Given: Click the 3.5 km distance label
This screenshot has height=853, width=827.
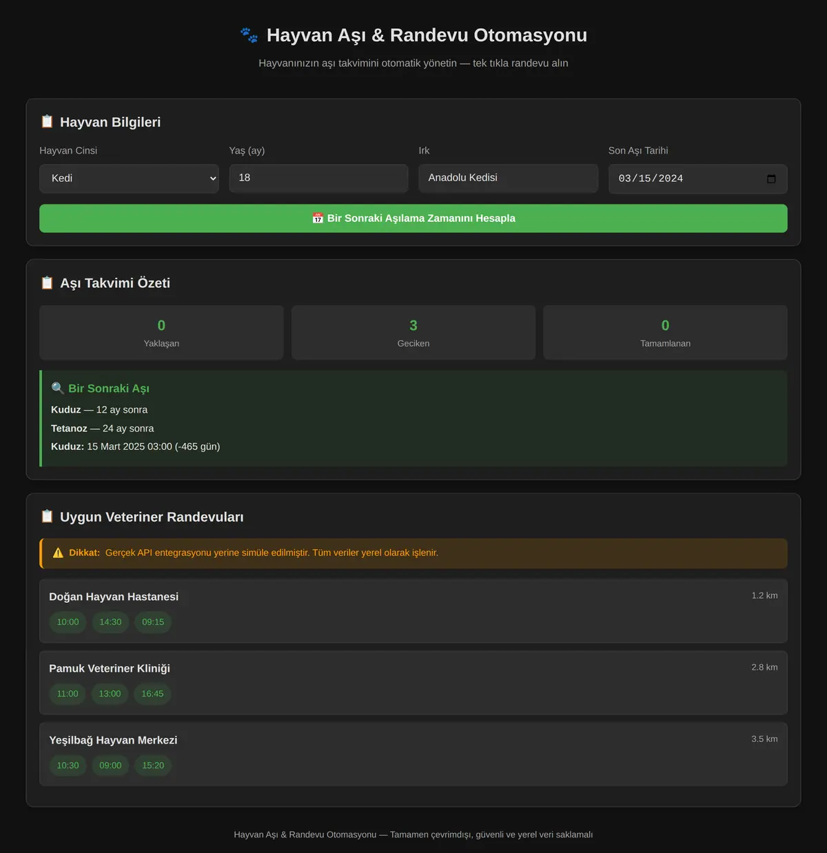Looking at the screenshot, I should point(764,739).
